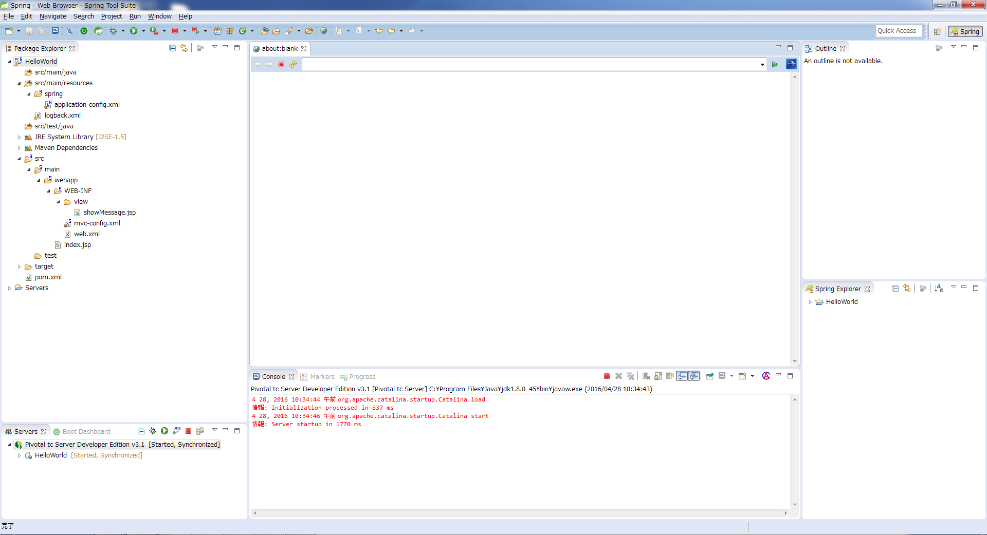Toggle Link with Editor in Package Explorer
The width and height of the screenshot is (987, 535).
pos(184,48)
